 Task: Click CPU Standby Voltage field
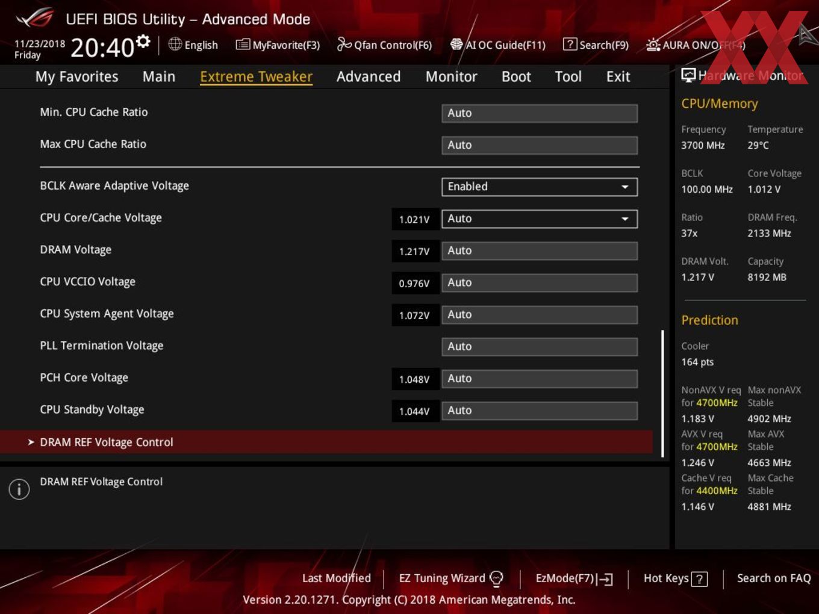540,410
